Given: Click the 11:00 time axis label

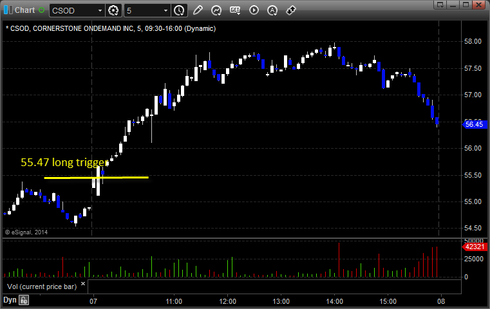Looking at the screenshot, I should (174, 301).
